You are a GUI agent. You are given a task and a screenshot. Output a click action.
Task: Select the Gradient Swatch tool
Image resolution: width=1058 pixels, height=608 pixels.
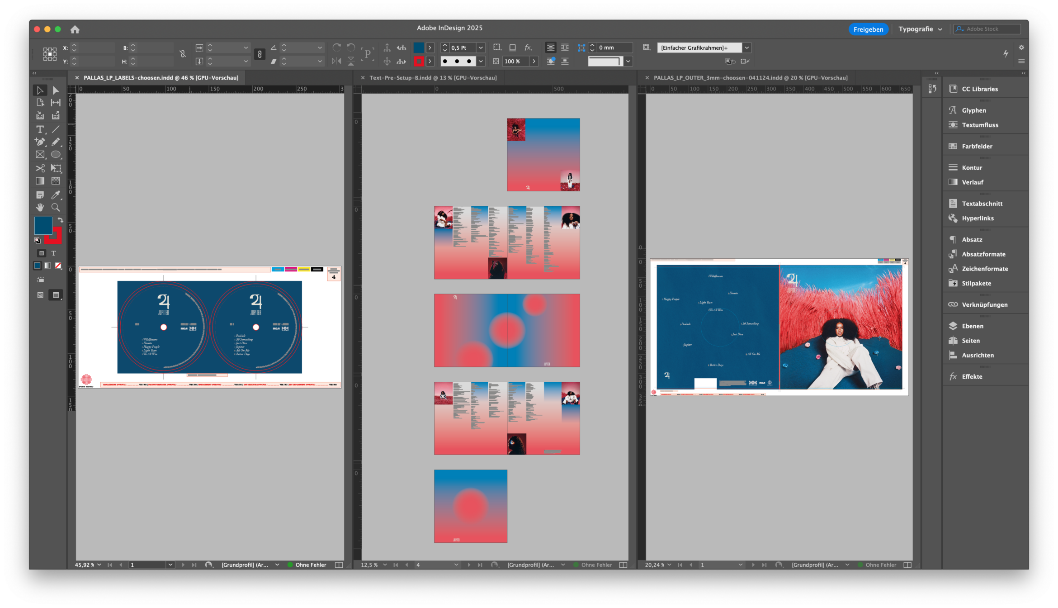(x=40, y=181)
